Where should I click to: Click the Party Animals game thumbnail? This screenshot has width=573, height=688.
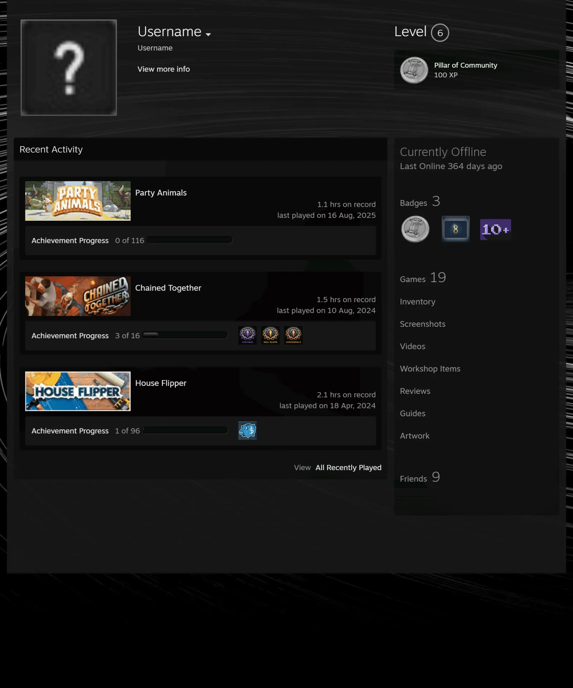click(x=78, y=201)
